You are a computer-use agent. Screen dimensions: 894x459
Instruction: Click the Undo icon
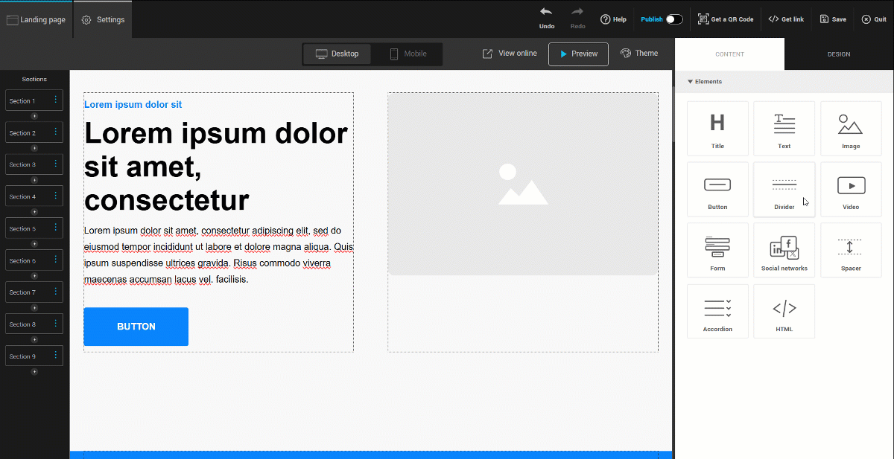click(x=546, y=16)
